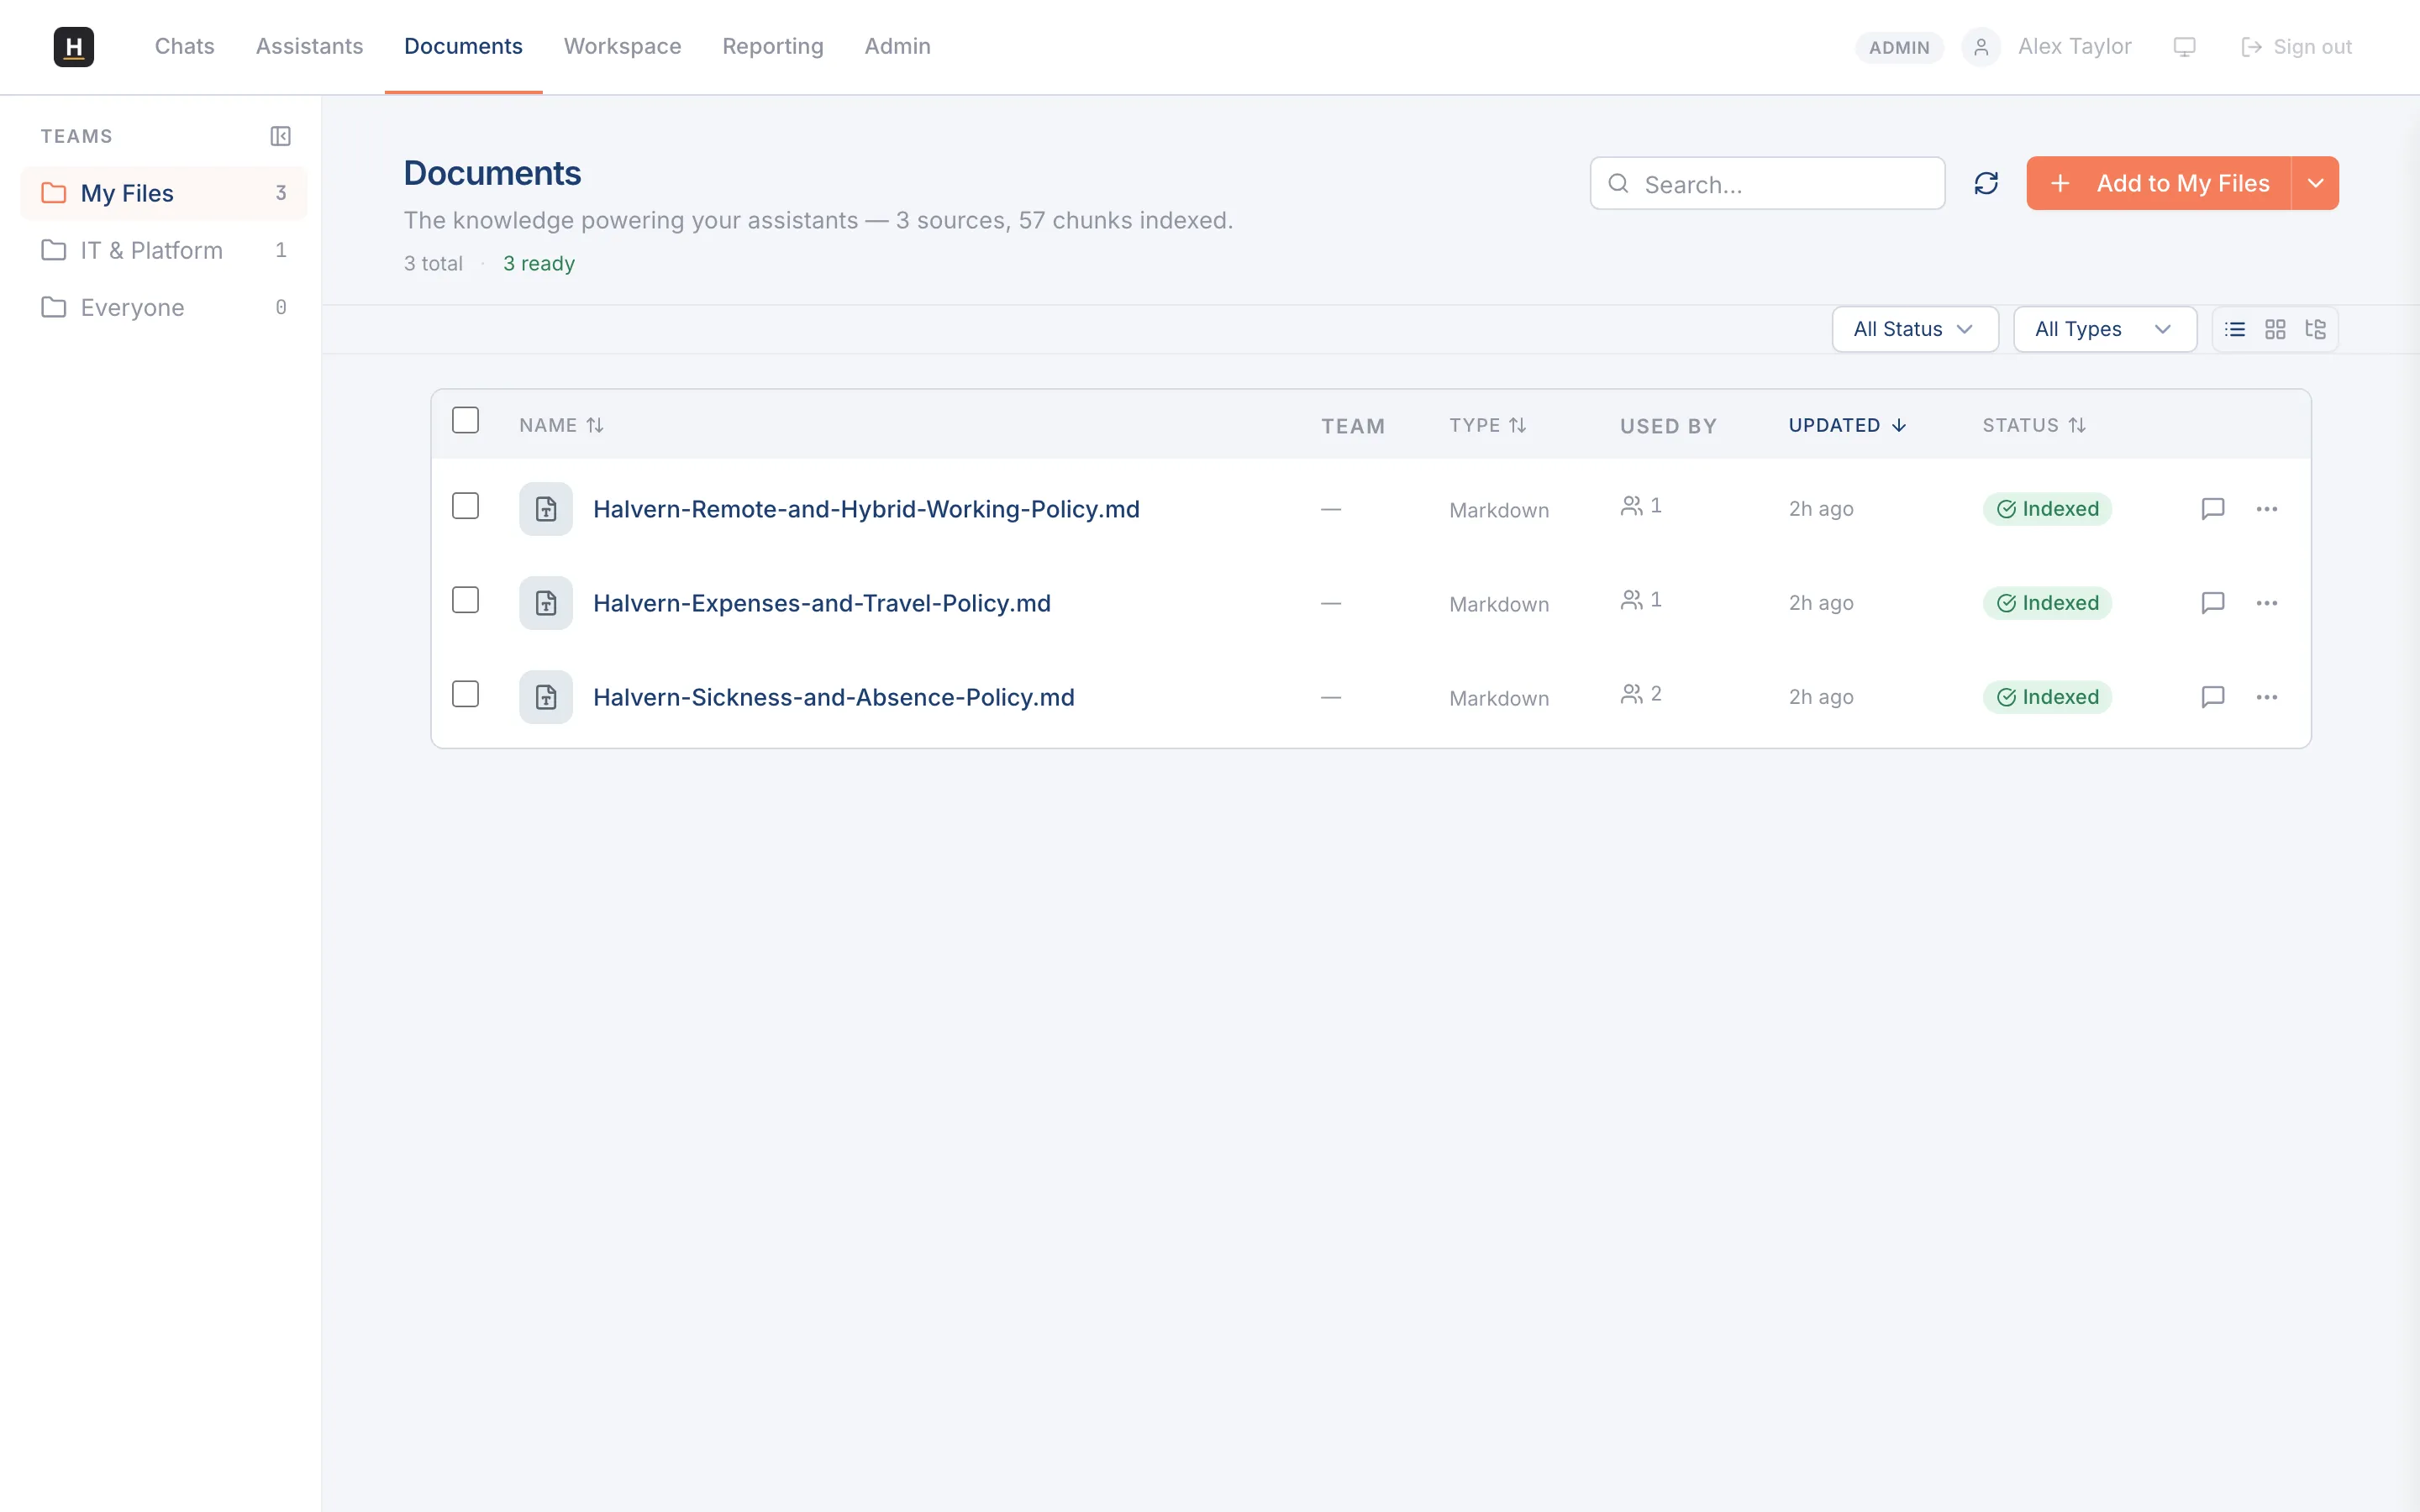
Task: Click Indexed status of Sickness-and-Absence-Policy
Action: click(2047, 697)
